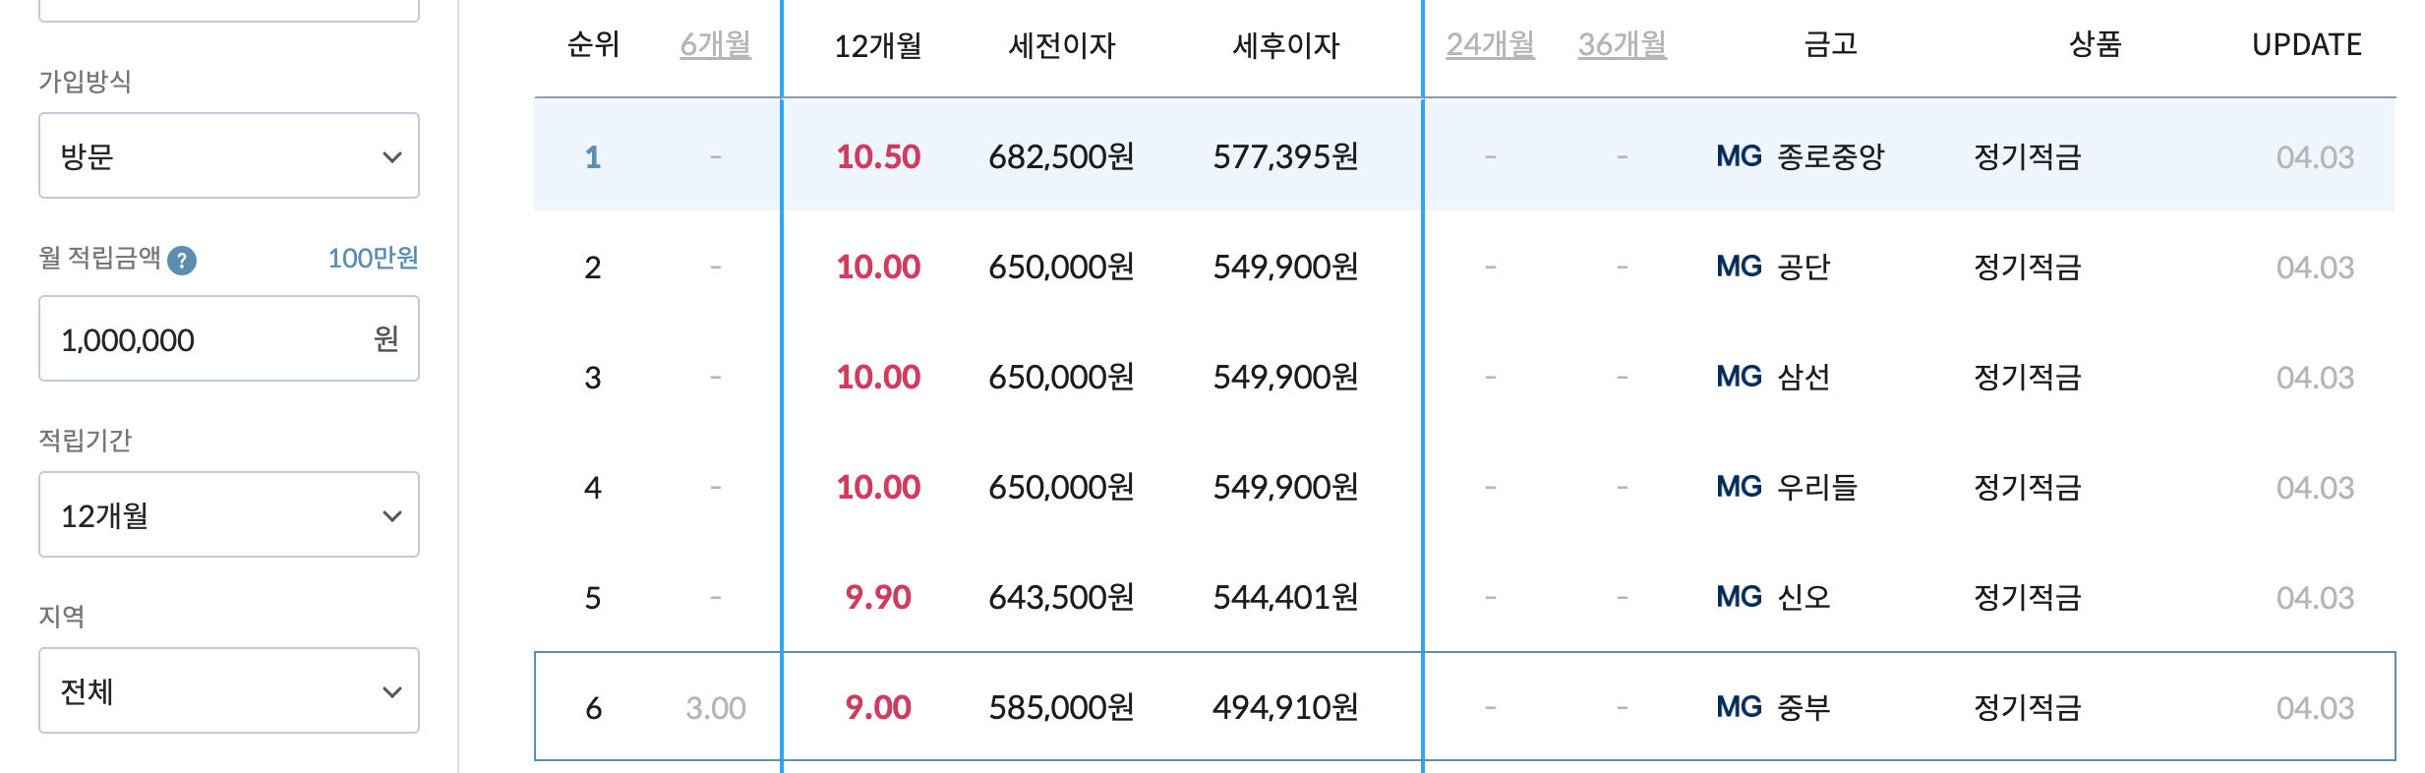The height and width of the screenshot is (773, 2425).
Task: Click the MG logo beside 삼선
Action: click(1739, 377)
